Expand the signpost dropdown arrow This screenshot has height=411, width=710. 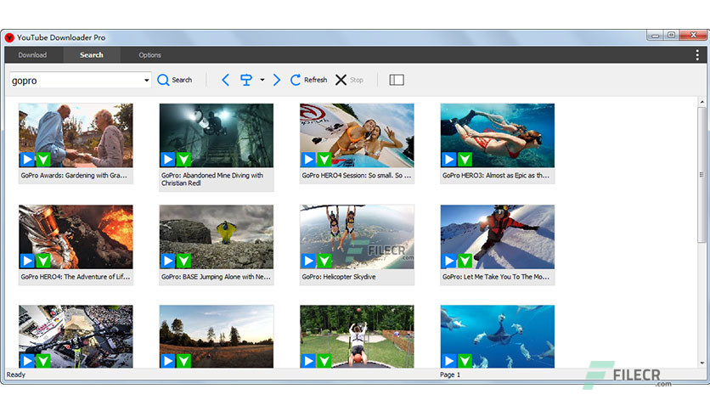[x=262, y=80]
